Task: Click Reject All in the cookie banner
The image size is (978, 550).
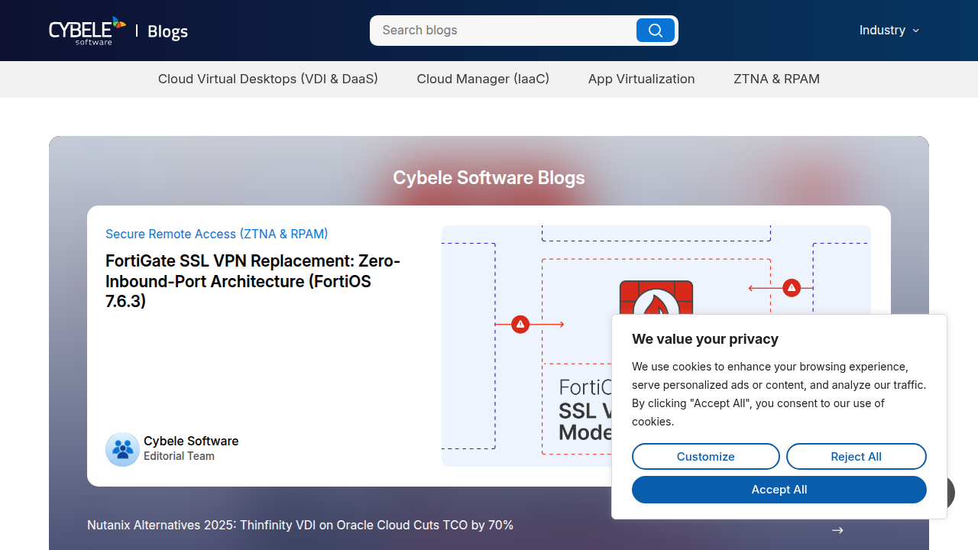Action: pos(857,456)
